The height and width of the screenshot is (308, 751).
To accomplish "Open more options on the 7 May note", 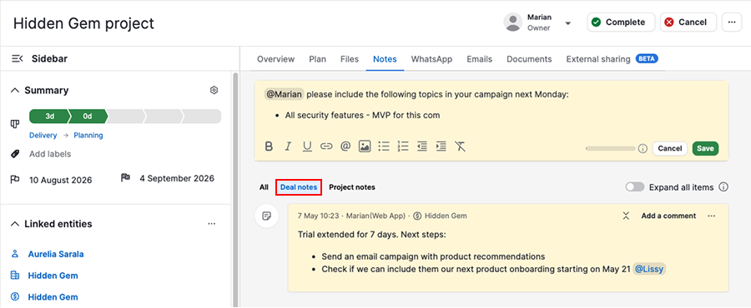I will (711, 216).
